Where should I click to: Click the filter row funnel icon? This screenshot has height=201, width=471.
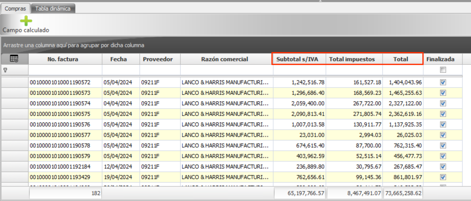click(5, 70)
